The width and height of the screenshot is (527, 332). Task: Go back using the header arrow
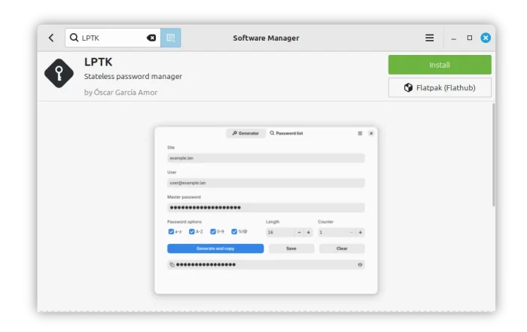pos(51,38)
